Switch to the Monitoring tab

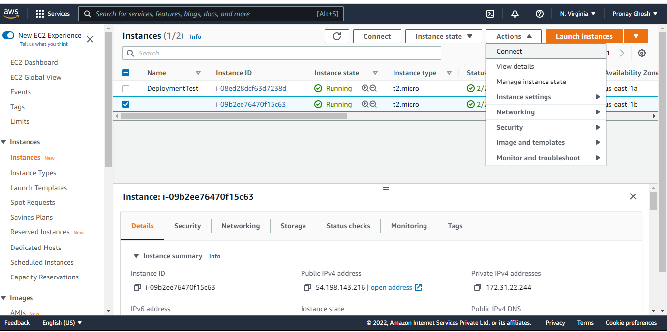click(x=409, y=226)
